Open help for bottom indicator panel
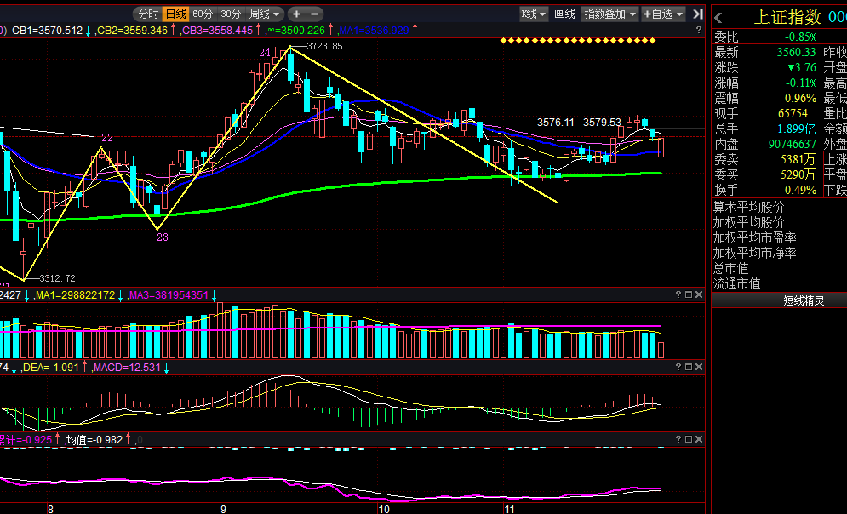Screen dimensions: 847x514 click(678, 439)
